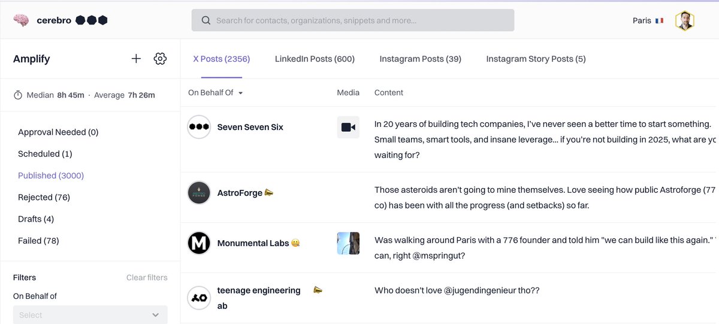Open Drafts (4) list
719x324 pixels.
pyautogui.click(x=36, y=219)
